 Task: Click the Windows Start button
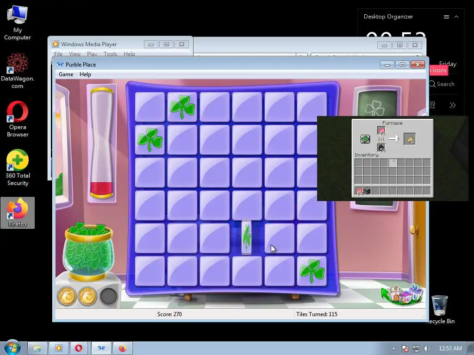tap(12, 348)
